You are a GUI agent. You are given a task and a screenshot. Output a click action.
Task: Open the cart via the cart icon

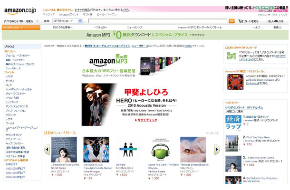248,21
